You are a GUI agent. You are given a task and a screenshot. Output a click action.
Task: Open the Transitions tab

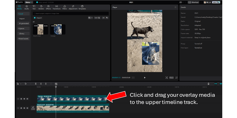tap(56, 7)
